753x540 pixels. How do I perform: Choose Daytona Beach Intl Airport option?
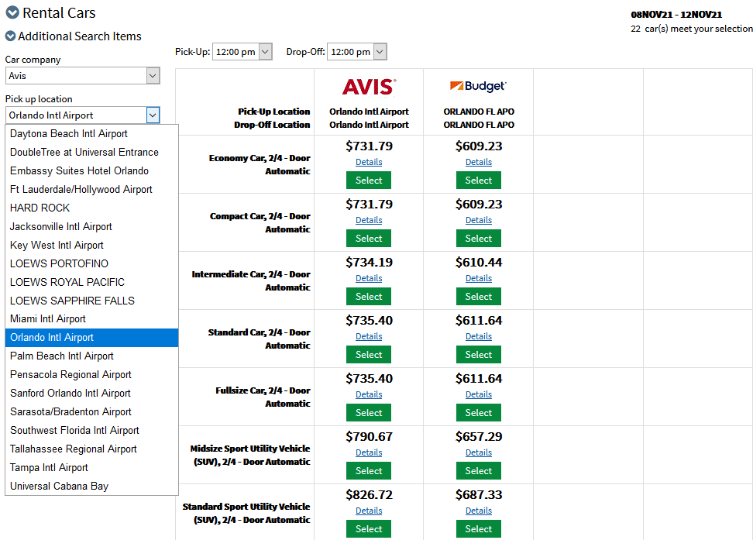click(91, 133)
